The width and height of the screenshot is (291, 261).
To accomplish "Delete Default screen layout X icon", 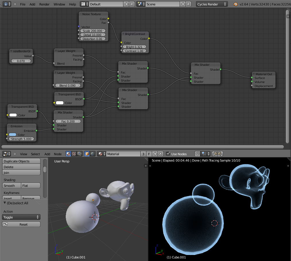I will [132, 4].
